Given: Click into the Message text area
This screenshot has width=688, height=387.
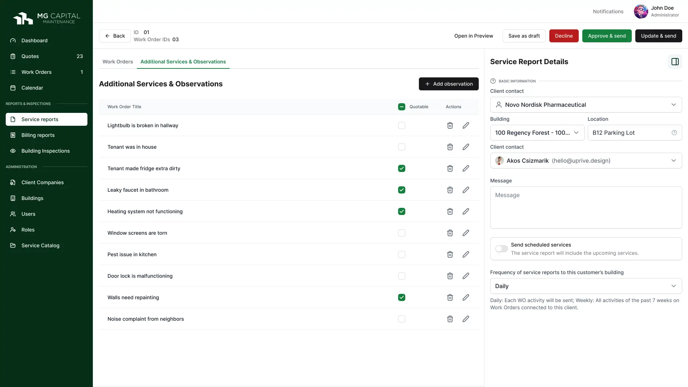Looking at the screenshot, I should (x=586, y=207).
